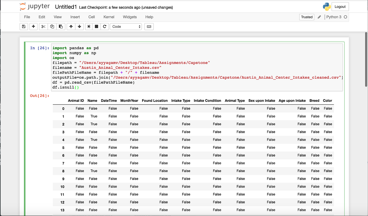
Task: Run the current cell
Action: point(89,26)
